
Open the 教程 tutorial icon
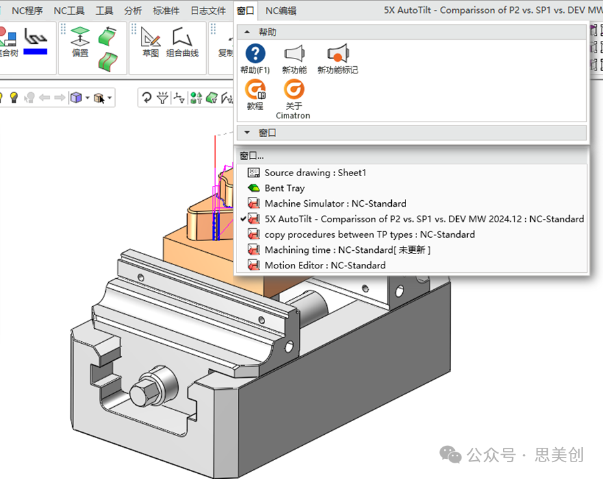click(255, 95)
